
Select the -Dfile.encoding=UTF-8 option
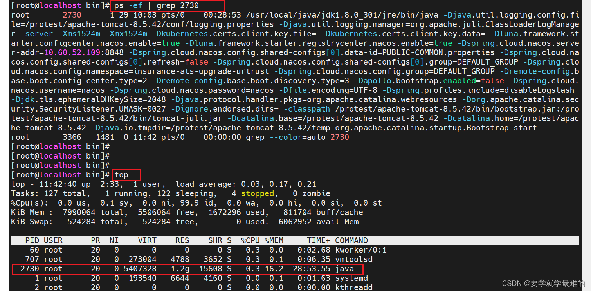pos(328,90)
